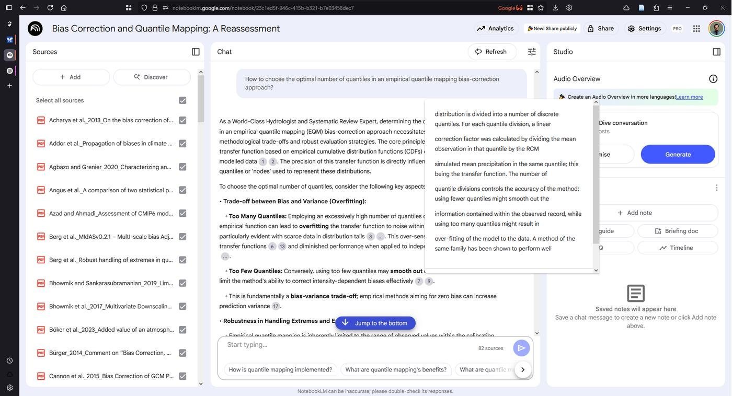Click the PRO badge
Screen dimensions: 732x396
pos(677,29)
